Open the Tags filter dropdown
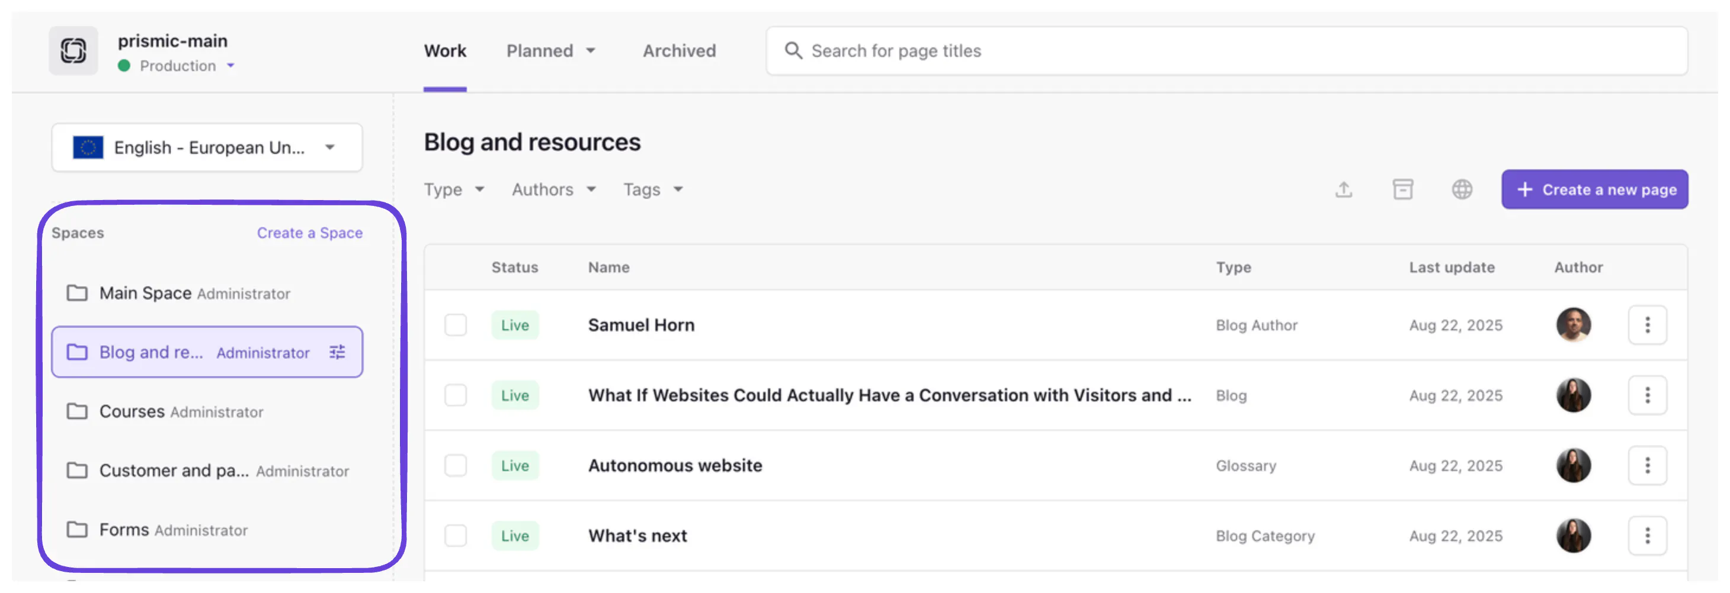 [653, 190]
